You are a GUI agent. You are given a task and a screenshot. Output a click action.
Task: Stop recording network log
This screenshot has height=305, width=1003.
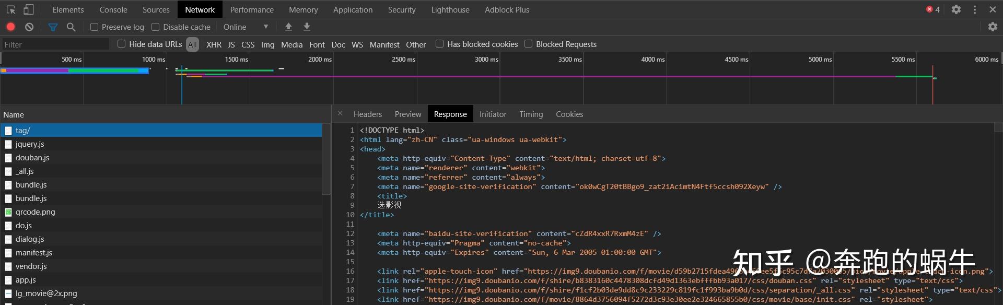[10, 27]
